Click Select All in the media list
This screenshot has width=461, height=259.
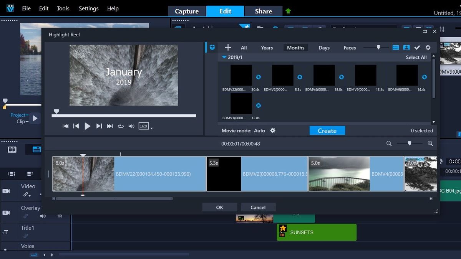416,57
